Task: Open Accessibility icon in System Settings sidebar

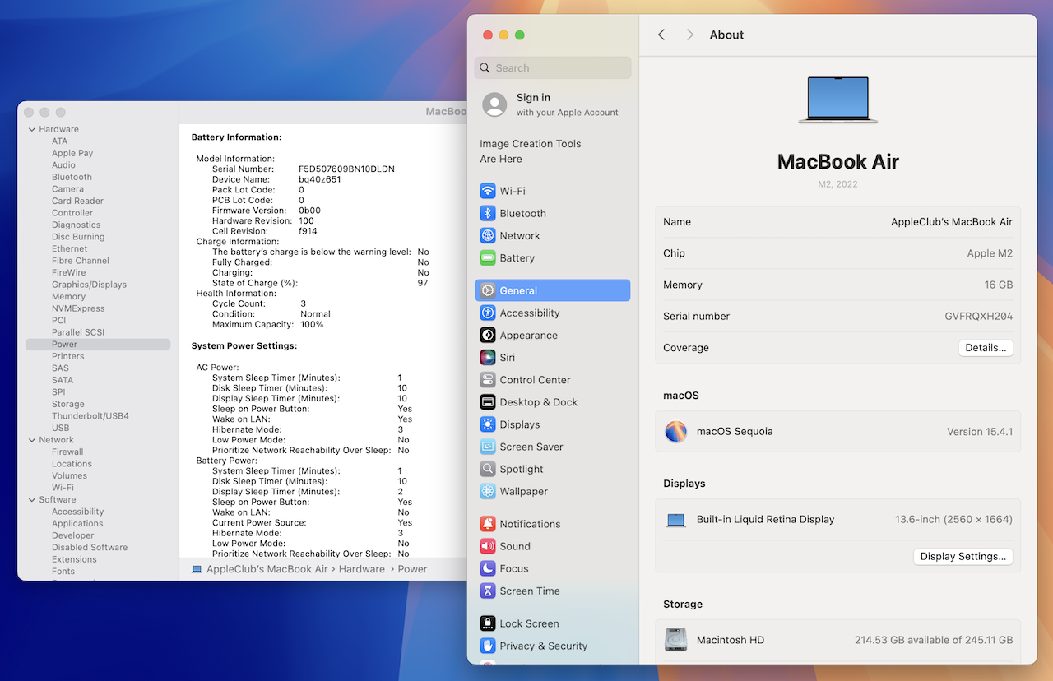Action: 488,313
